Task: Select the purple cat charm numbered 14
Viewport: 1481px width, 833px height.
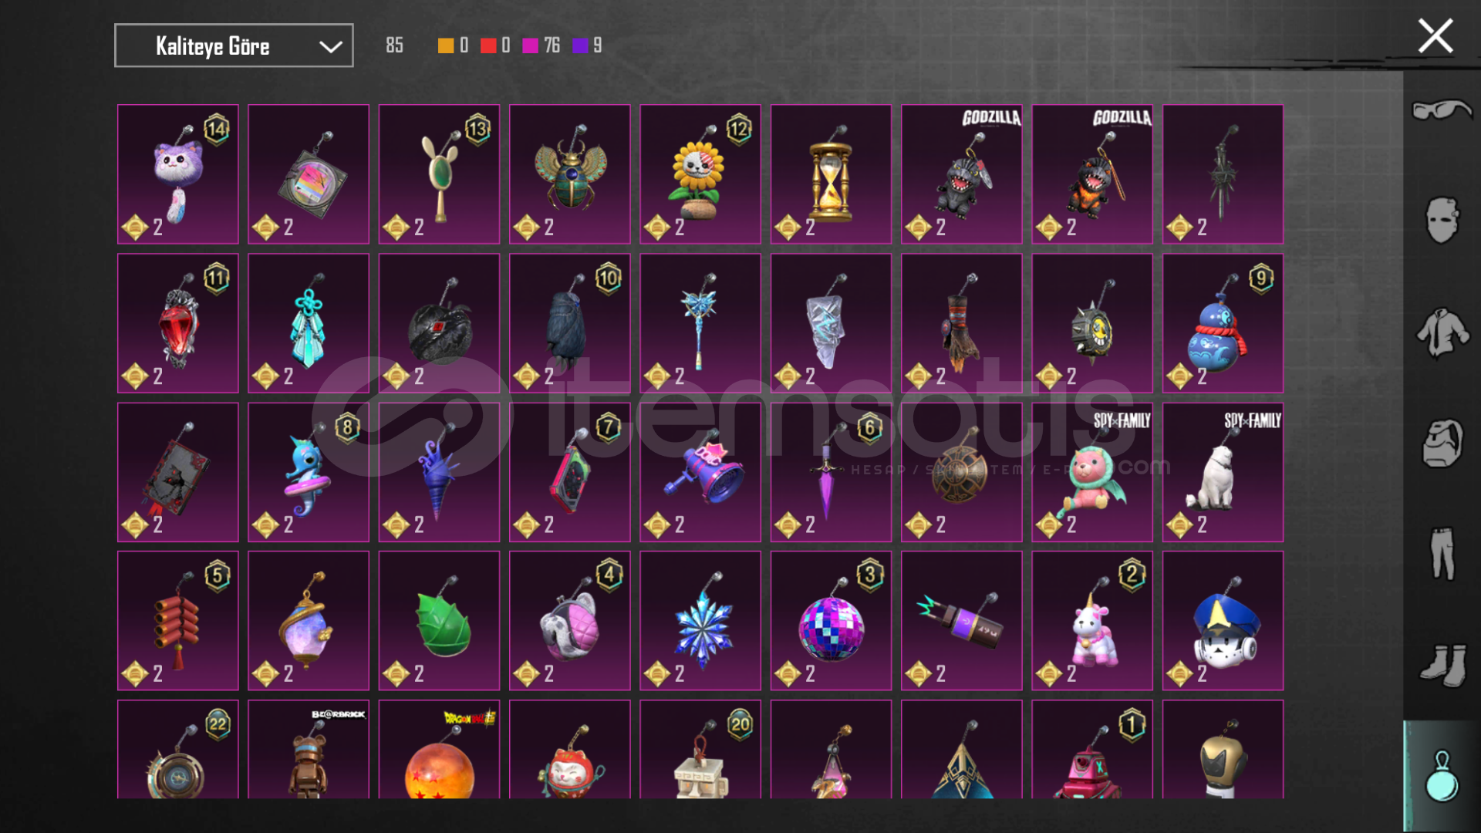Action: (178, 174)
